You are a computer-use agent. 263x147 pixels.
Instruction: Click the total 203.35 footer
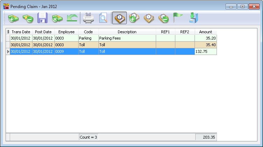(206, 137)
